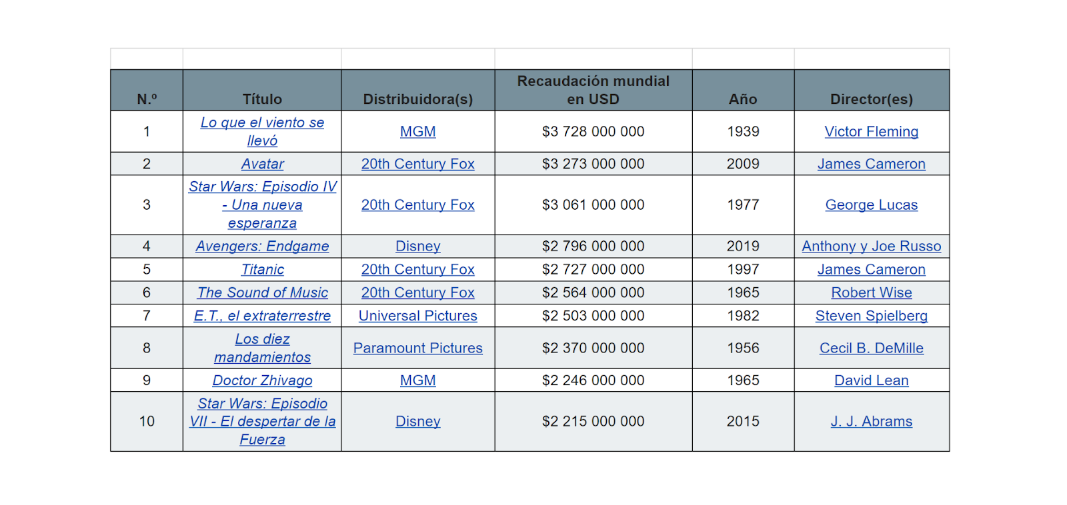Screen dimensions: 1067x505
Task: Open Star Wars: Episodio VII title link
Action: click(262, 421)
